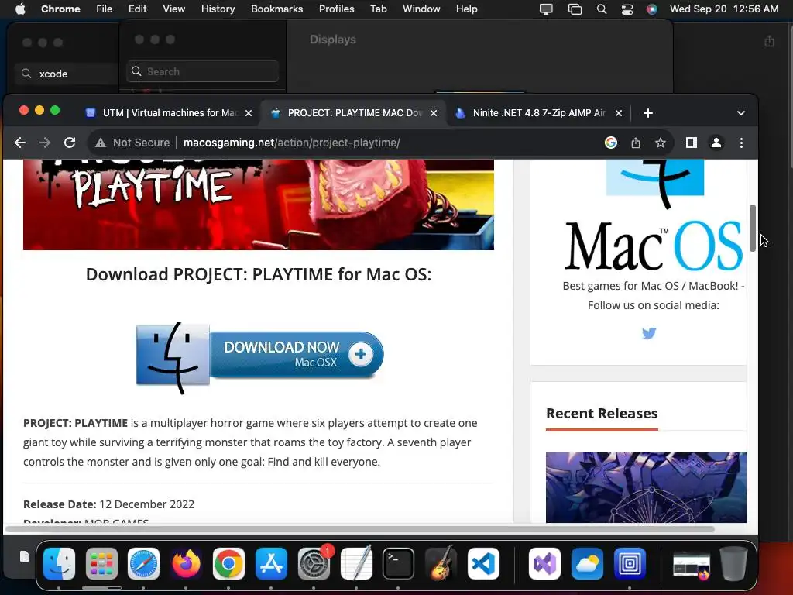
Task: Open Visual Studio Code from the Dock
Action: pyautogui.click(x=483, y=564)
